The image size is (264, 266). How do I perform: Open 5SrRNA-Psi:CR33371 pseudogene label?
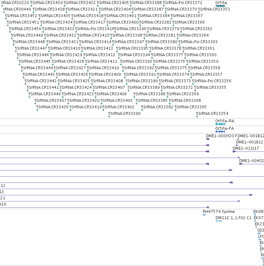tap(182, 3)
